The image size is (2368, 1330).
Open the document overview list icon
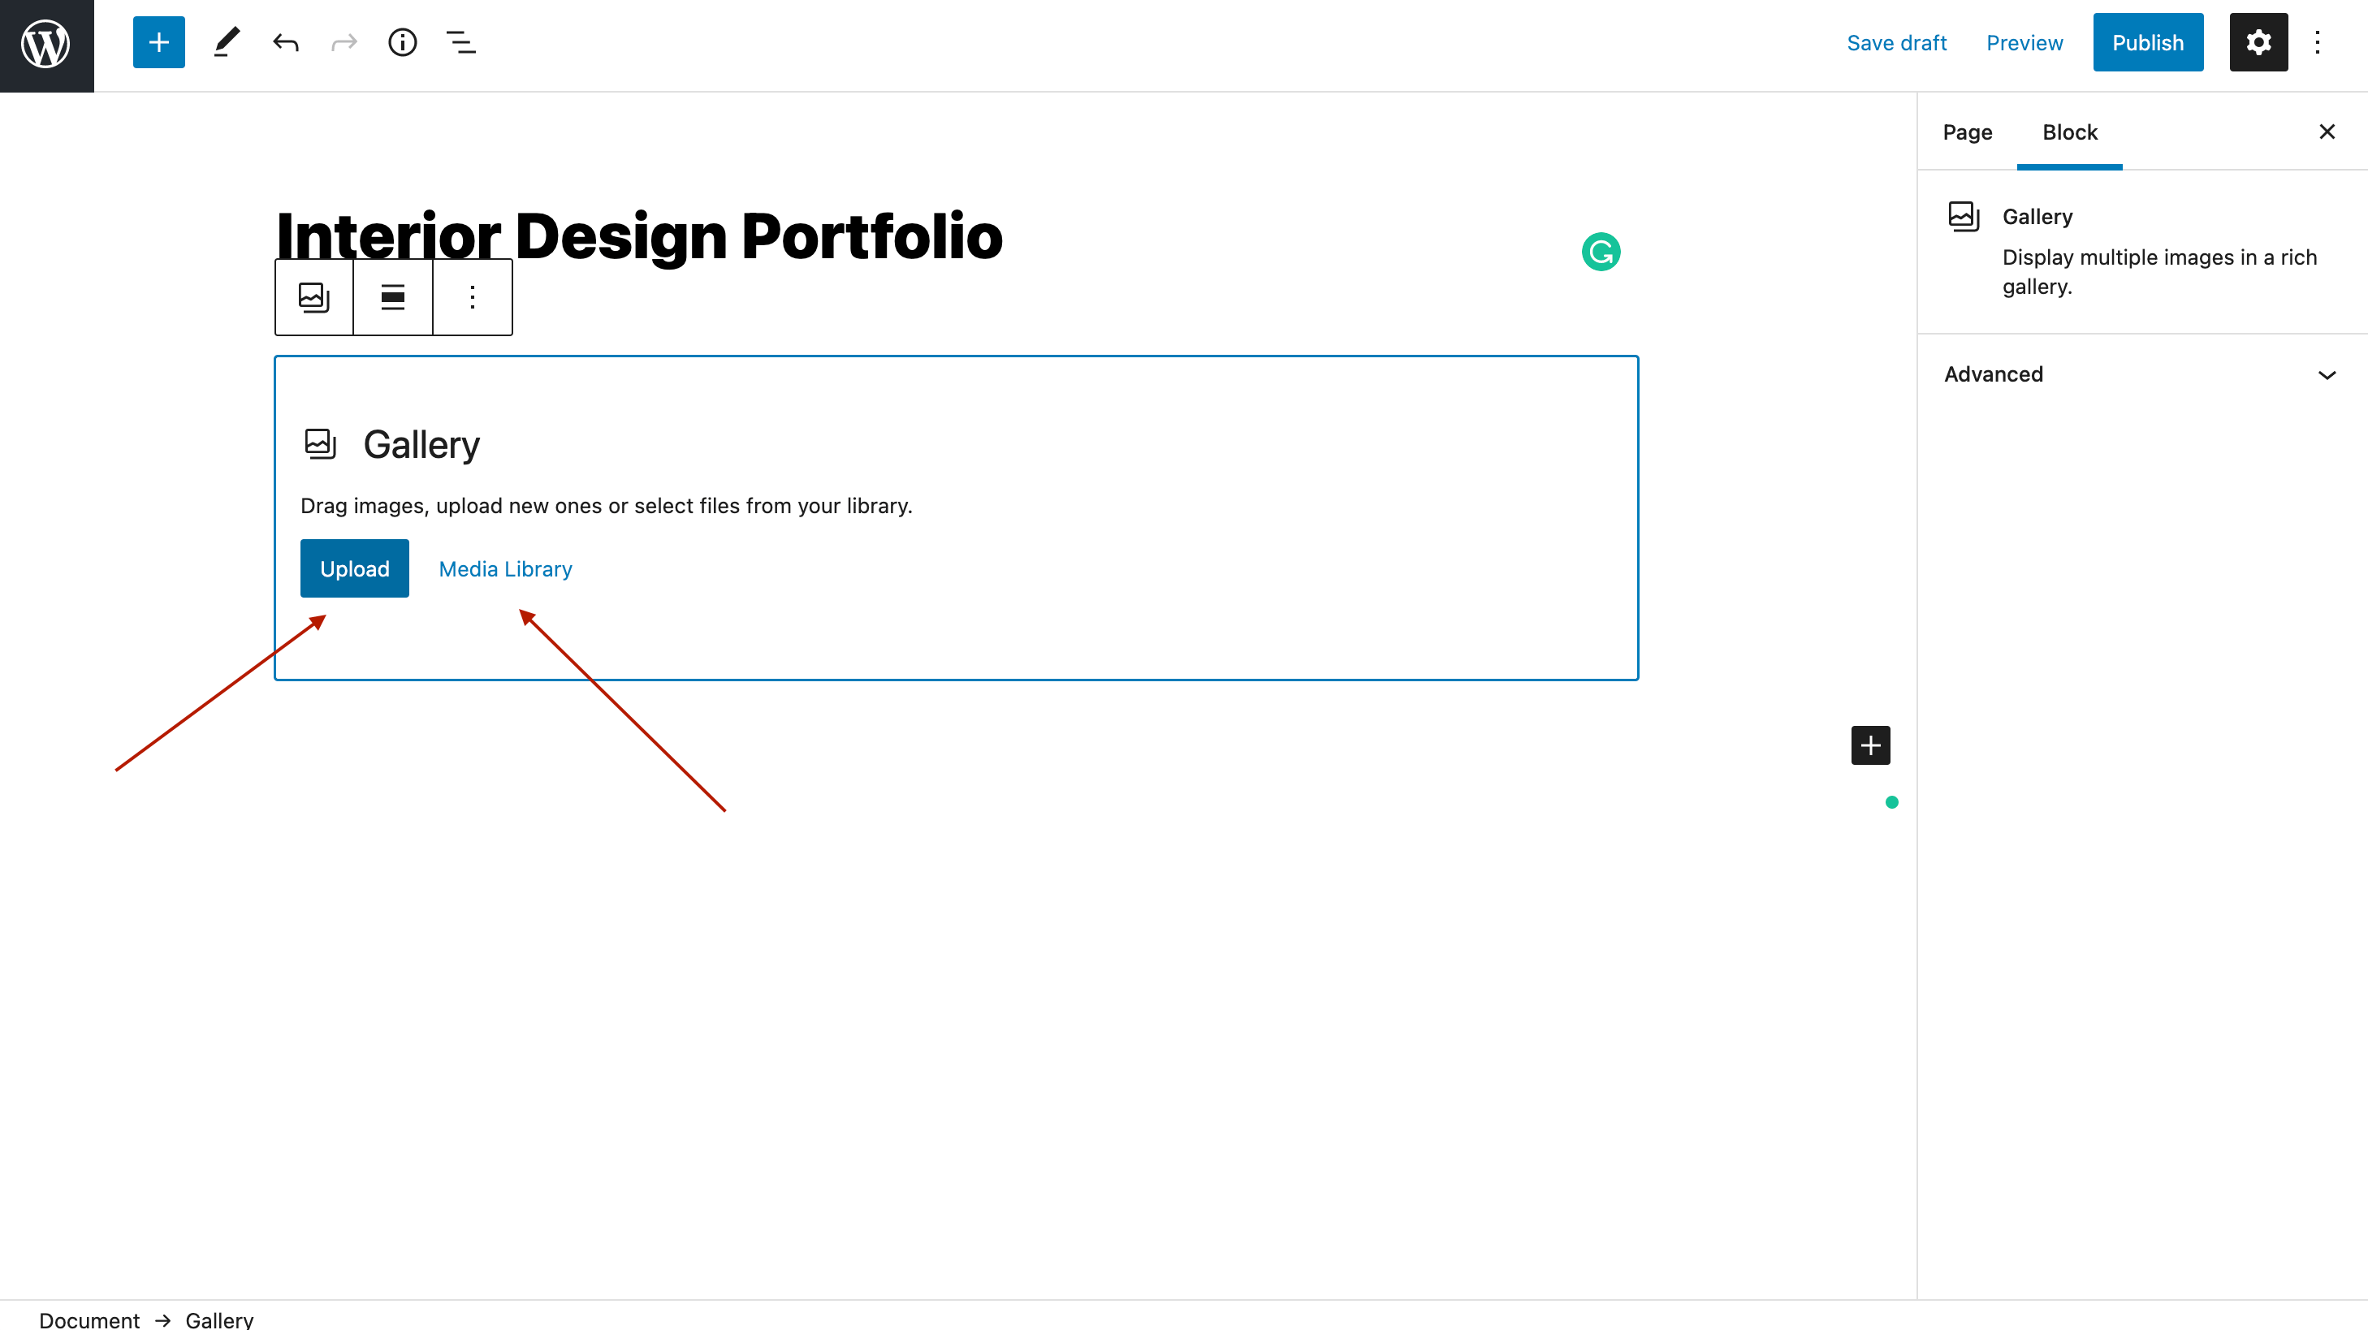click(x=462, y=42)
